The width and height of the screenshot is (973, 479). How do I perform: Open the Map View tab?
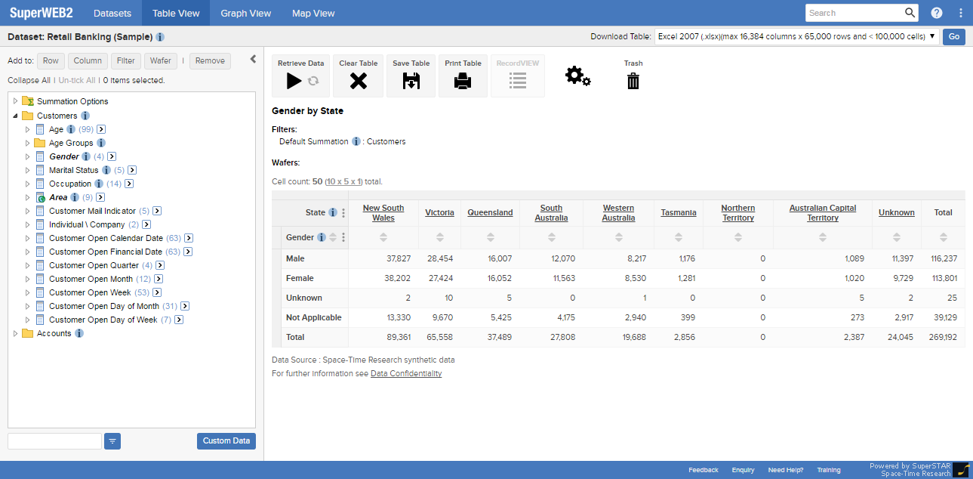pos(313,13)
